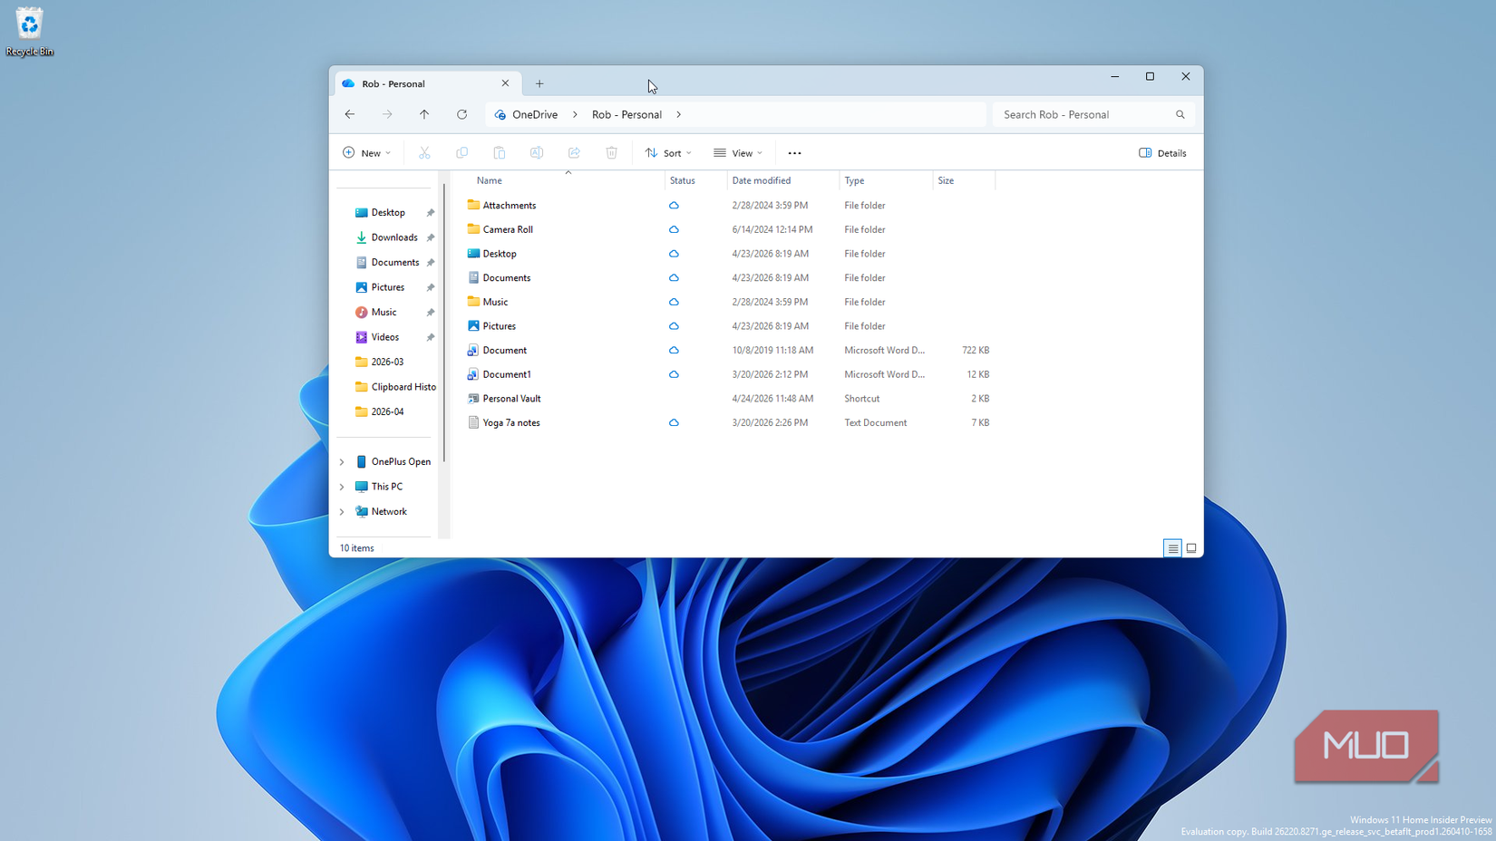
Task: Select the Rename icon in the toolbar
Action: [x=537, y=152]
